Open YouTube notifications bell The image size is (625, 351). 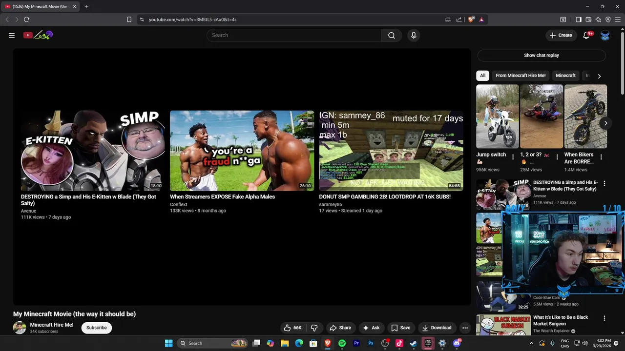587,35
